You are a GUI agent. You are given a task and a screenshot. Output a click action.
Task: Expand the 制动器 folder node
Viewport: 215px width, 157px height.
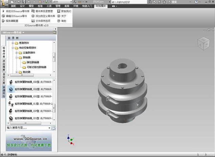pyautogui.click(x=17, y=72)
